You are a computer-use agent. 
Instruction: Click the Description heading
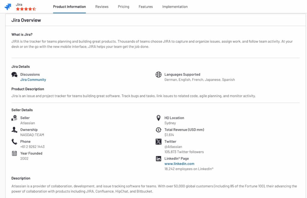[21, 178]
